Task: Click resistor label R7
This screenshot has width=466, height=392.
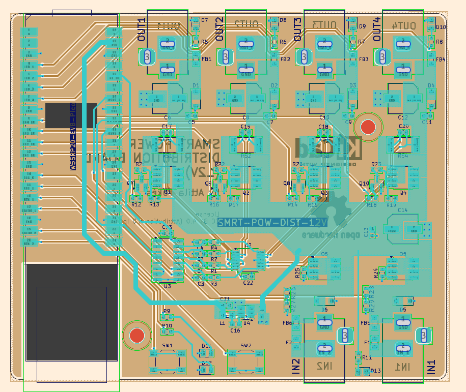Action: tap(362, 42)
